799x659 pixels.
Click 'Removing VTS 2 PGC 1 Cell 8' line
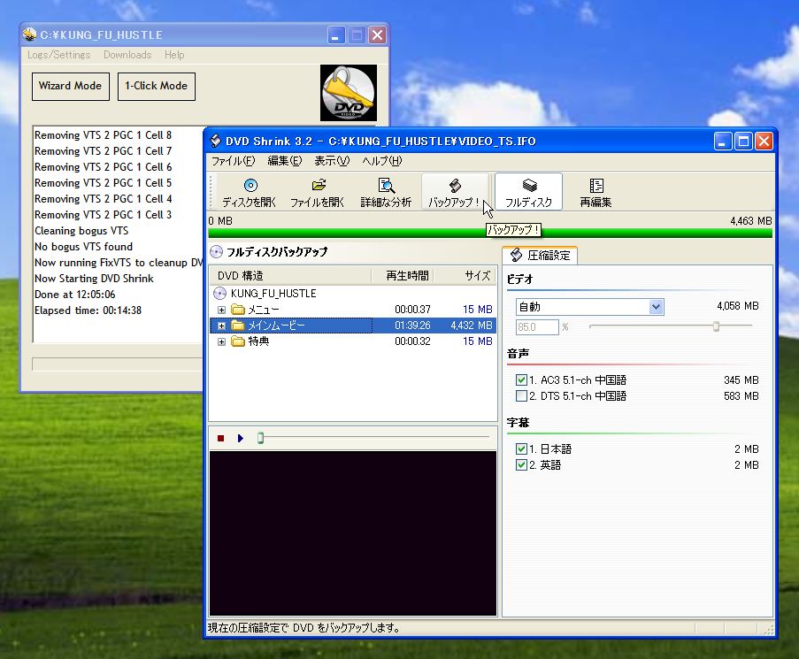(x=103, y=135)
